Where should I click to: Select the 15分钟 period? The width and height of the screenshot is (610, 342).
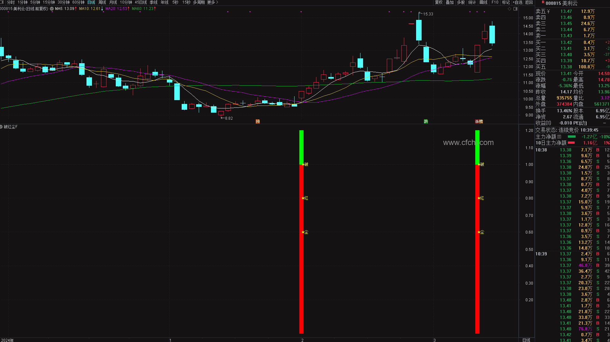(x=49, y=2)
